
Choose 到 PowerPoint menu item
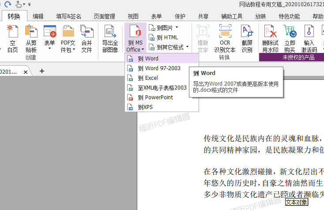pos(162,97)
